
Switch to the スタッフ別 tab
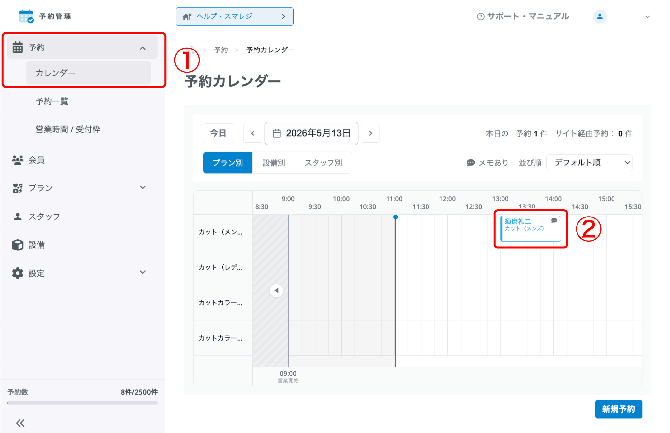[x=323, y=163]
